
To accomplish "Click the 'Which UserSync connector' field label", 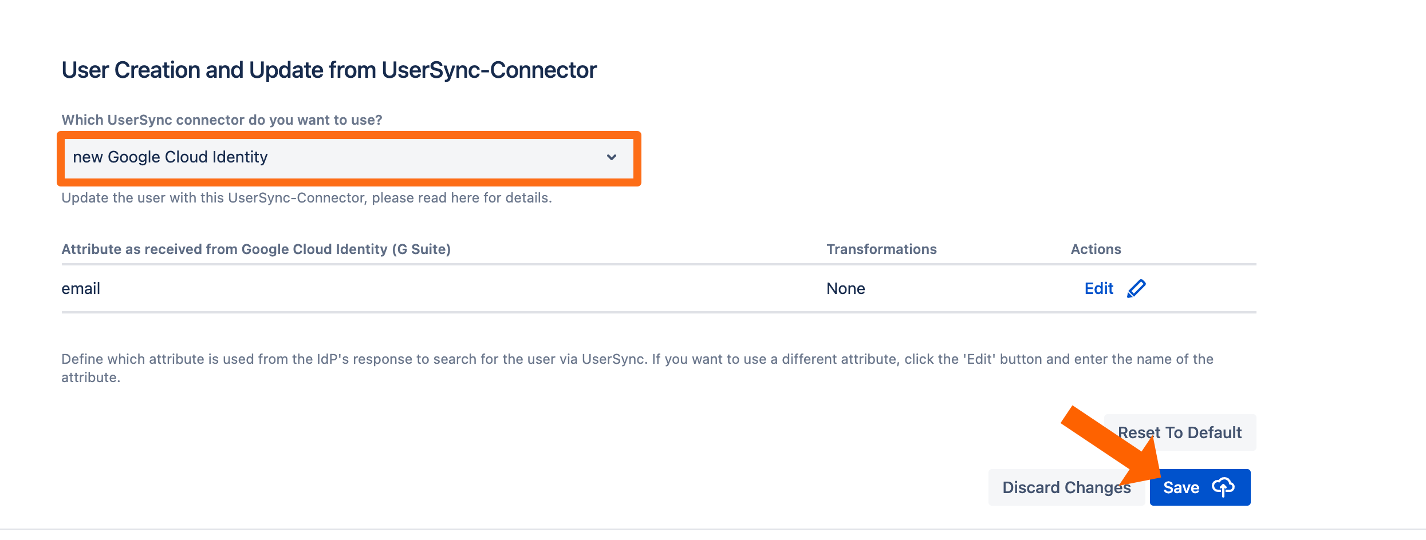I will (222, 120).
